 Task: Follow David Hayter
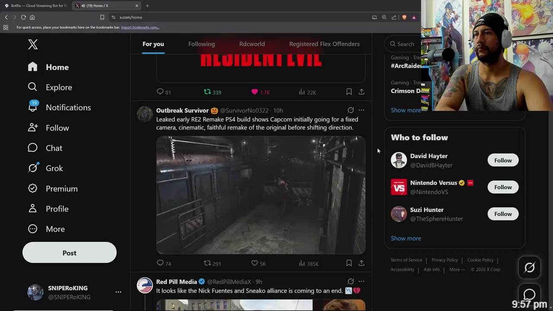[x=503, y=160]
